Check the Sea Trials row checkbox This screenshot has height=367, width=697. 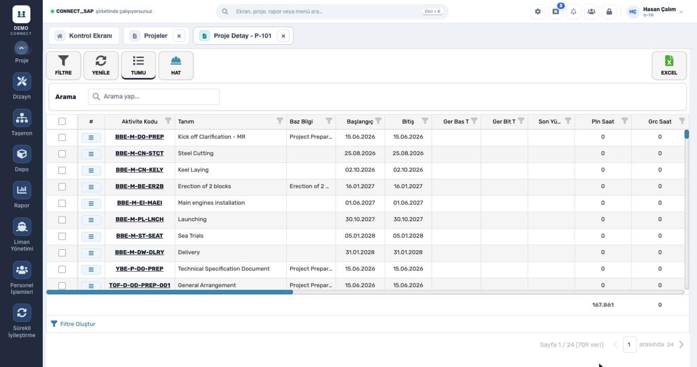tap(62, 236)
